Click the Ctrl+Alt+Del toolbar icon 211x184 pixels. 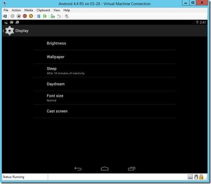[5, 16]
